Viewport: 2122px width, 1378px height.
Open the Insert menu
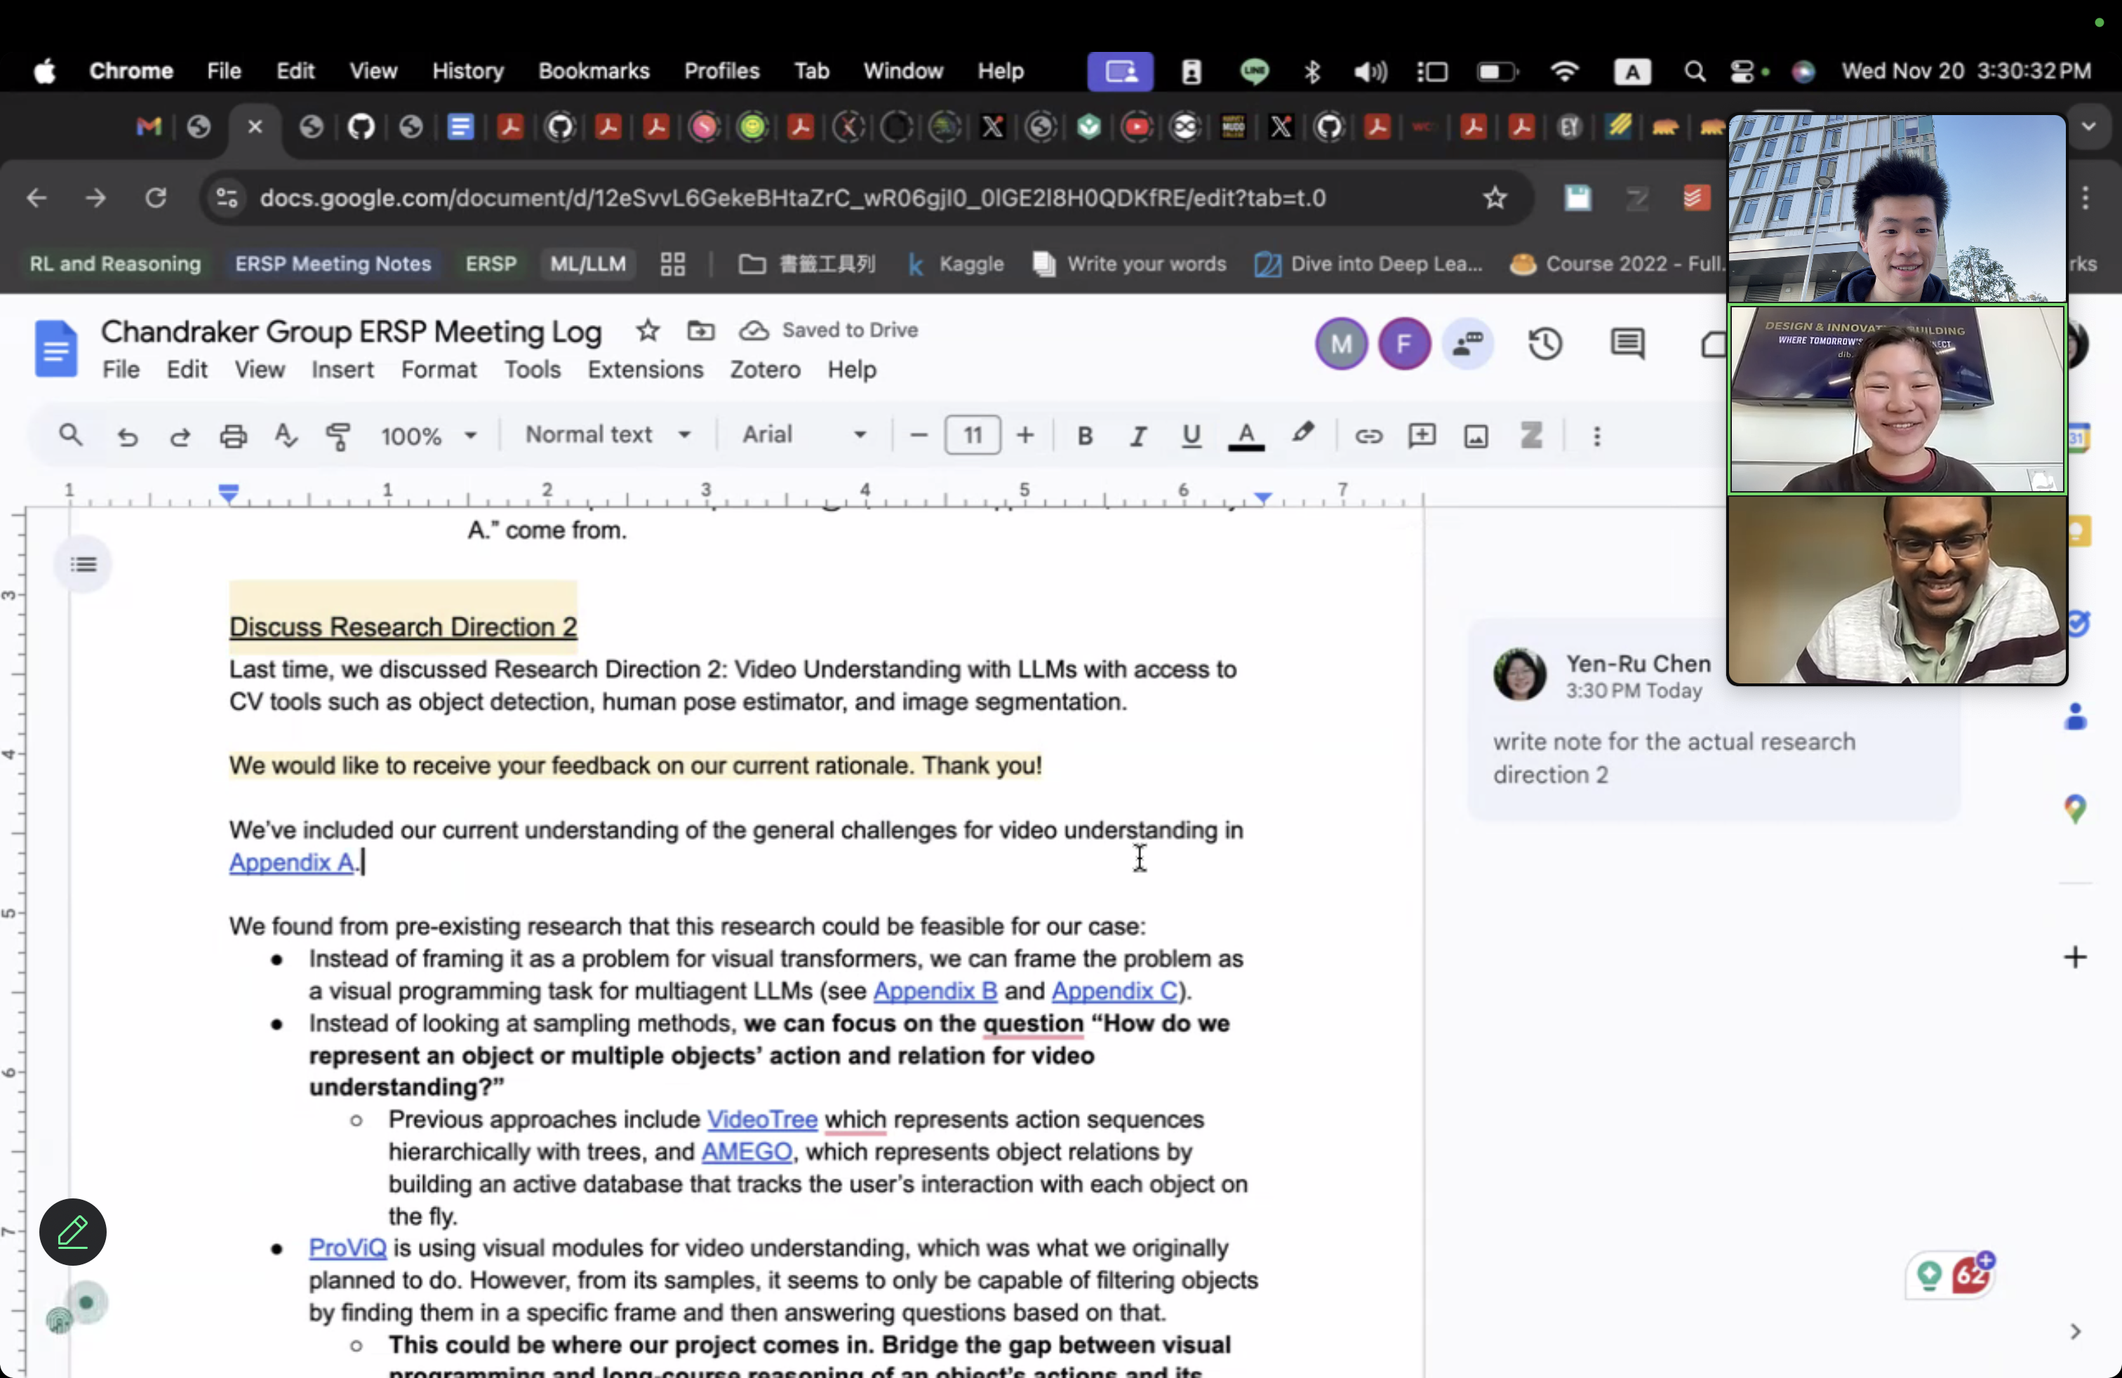pos(342,369)
